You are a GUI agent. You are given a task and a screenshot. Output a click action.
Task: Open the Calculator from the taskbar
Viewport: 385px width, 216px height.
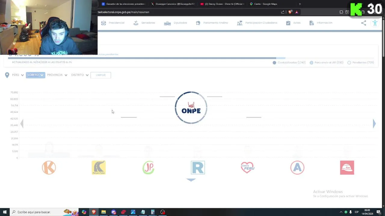click(153, 212)
